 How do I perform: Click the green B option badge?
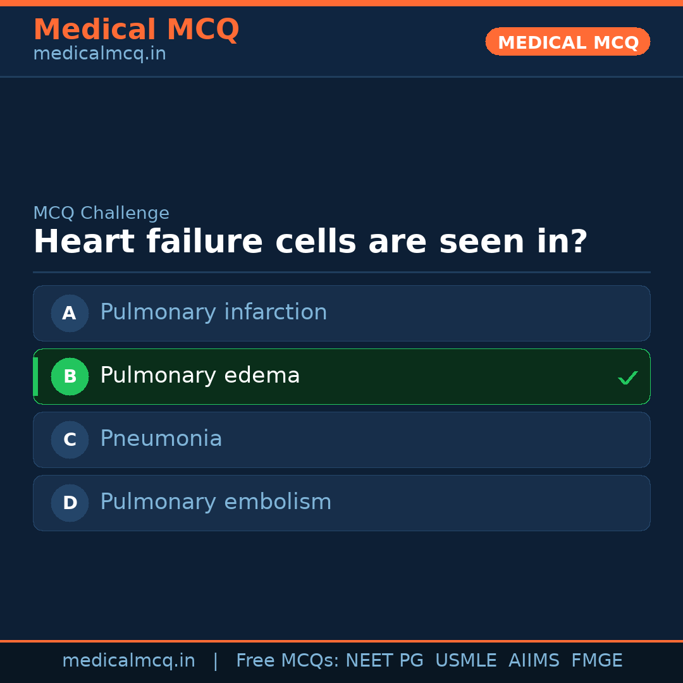click(70, 376)
